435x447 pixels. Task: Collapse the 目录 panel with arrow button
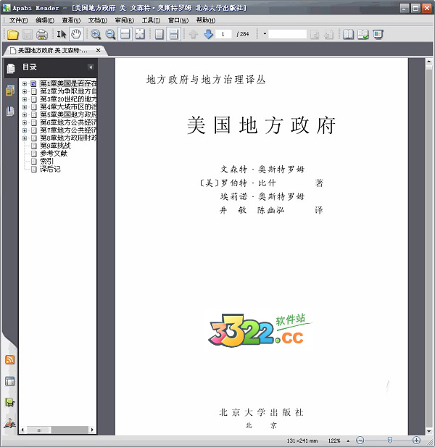pyautogui.click(x=91, y=67)
